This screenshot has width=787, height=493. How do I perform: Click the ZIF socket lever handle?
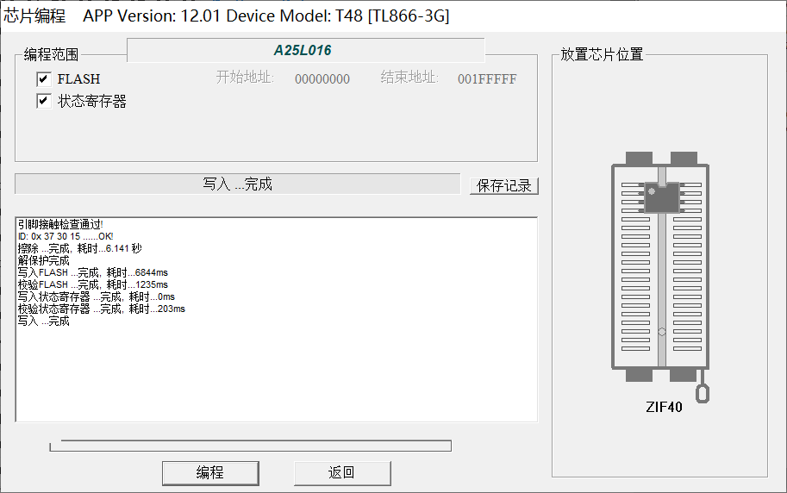[703, 392]
